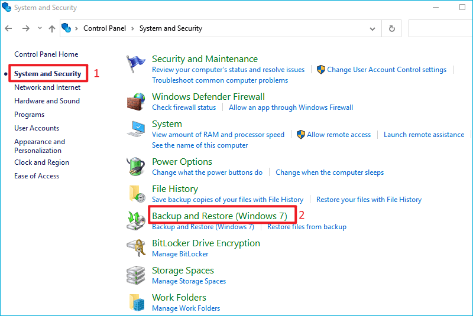This screenshot has width=473, height=316.
Task: Click Allow remote access
Action: tap(339, 135)
